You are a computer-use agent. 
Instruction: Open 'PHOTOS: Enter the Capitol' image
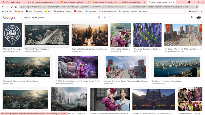coord(78,67)
